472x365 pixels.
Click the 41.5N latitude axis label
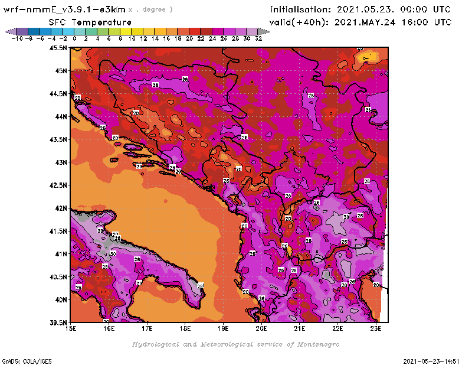[x=58, y=231]
